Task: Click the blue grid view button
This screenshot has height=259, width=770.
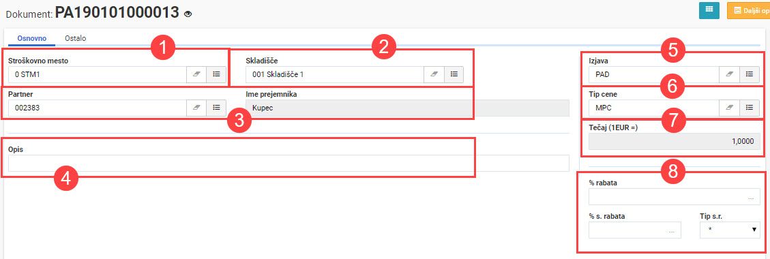Action: click(709, 10)
